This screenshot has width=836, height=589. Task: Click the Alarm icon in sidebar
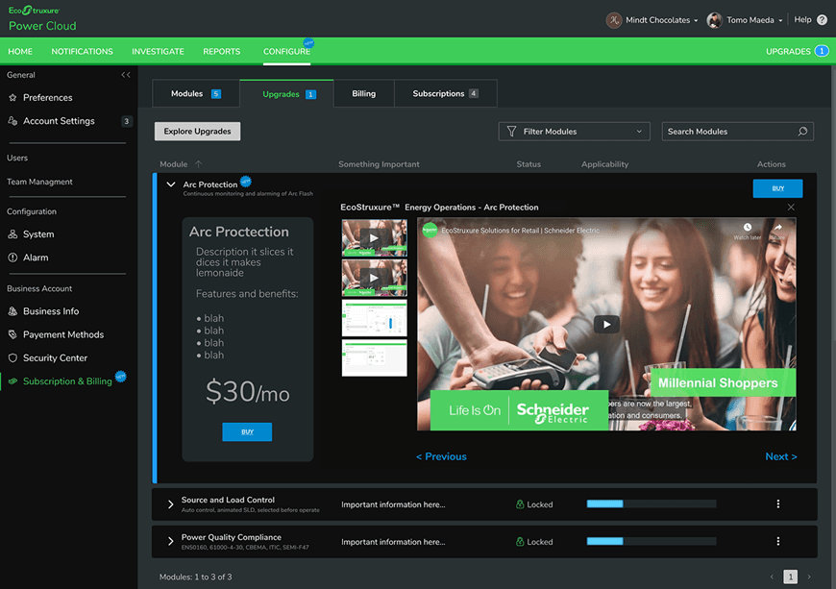click(x=12, y=258)
